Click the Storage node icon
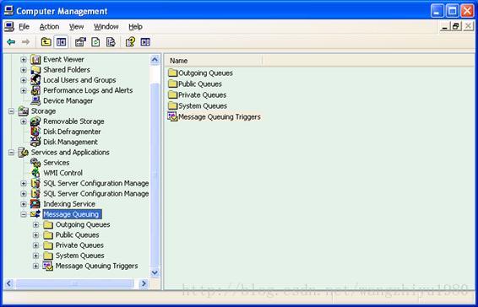This screenshot has height=307, width=478. 23,110
